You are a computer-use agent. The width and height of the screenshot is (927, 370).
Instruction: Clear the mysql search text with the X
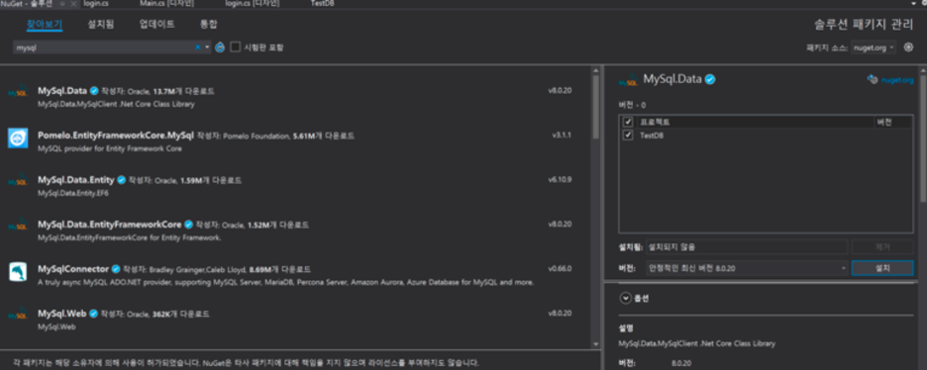point(198,47)
